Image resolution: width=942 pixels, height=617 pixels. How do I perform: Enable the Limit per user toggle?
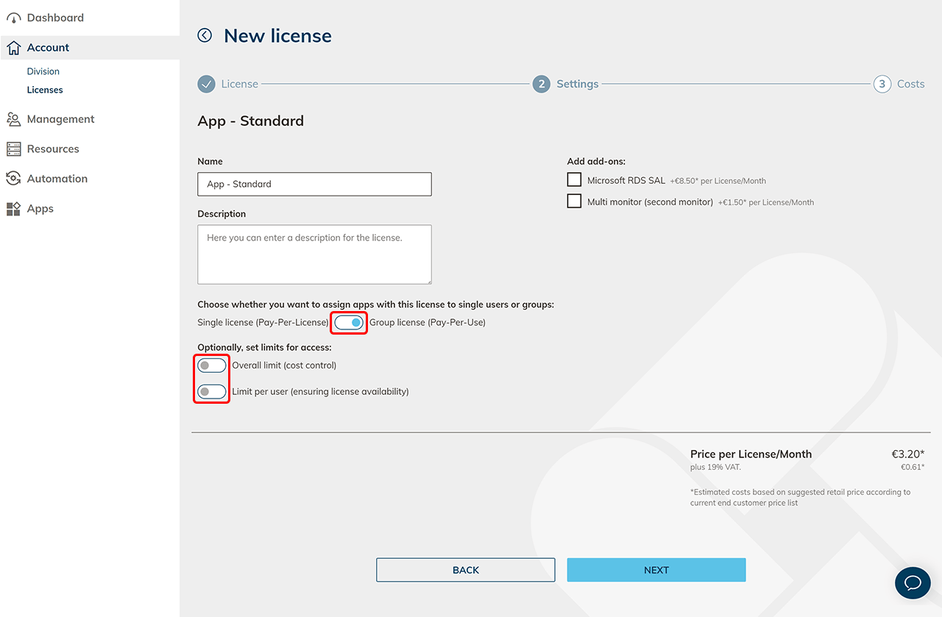(x=212, y=391)
